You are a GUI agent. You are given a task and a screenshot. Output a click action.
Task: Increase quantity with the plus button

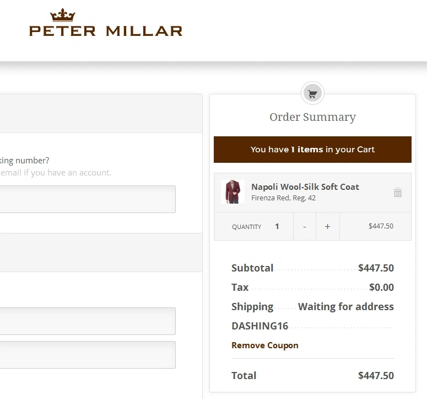328,226
